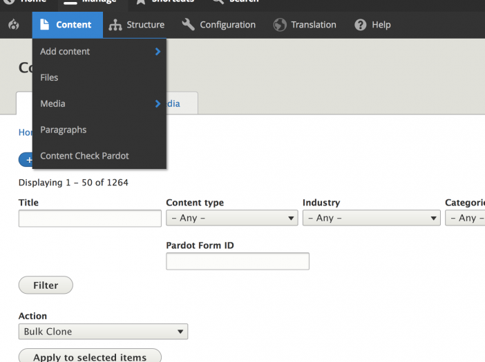Image resolution: width=485 pixels, height=362 pixels.
Task: Click Apply to selected items button
Action: pos(90,357)
